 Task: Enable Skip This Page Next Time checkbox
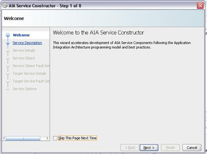(55, 138)
